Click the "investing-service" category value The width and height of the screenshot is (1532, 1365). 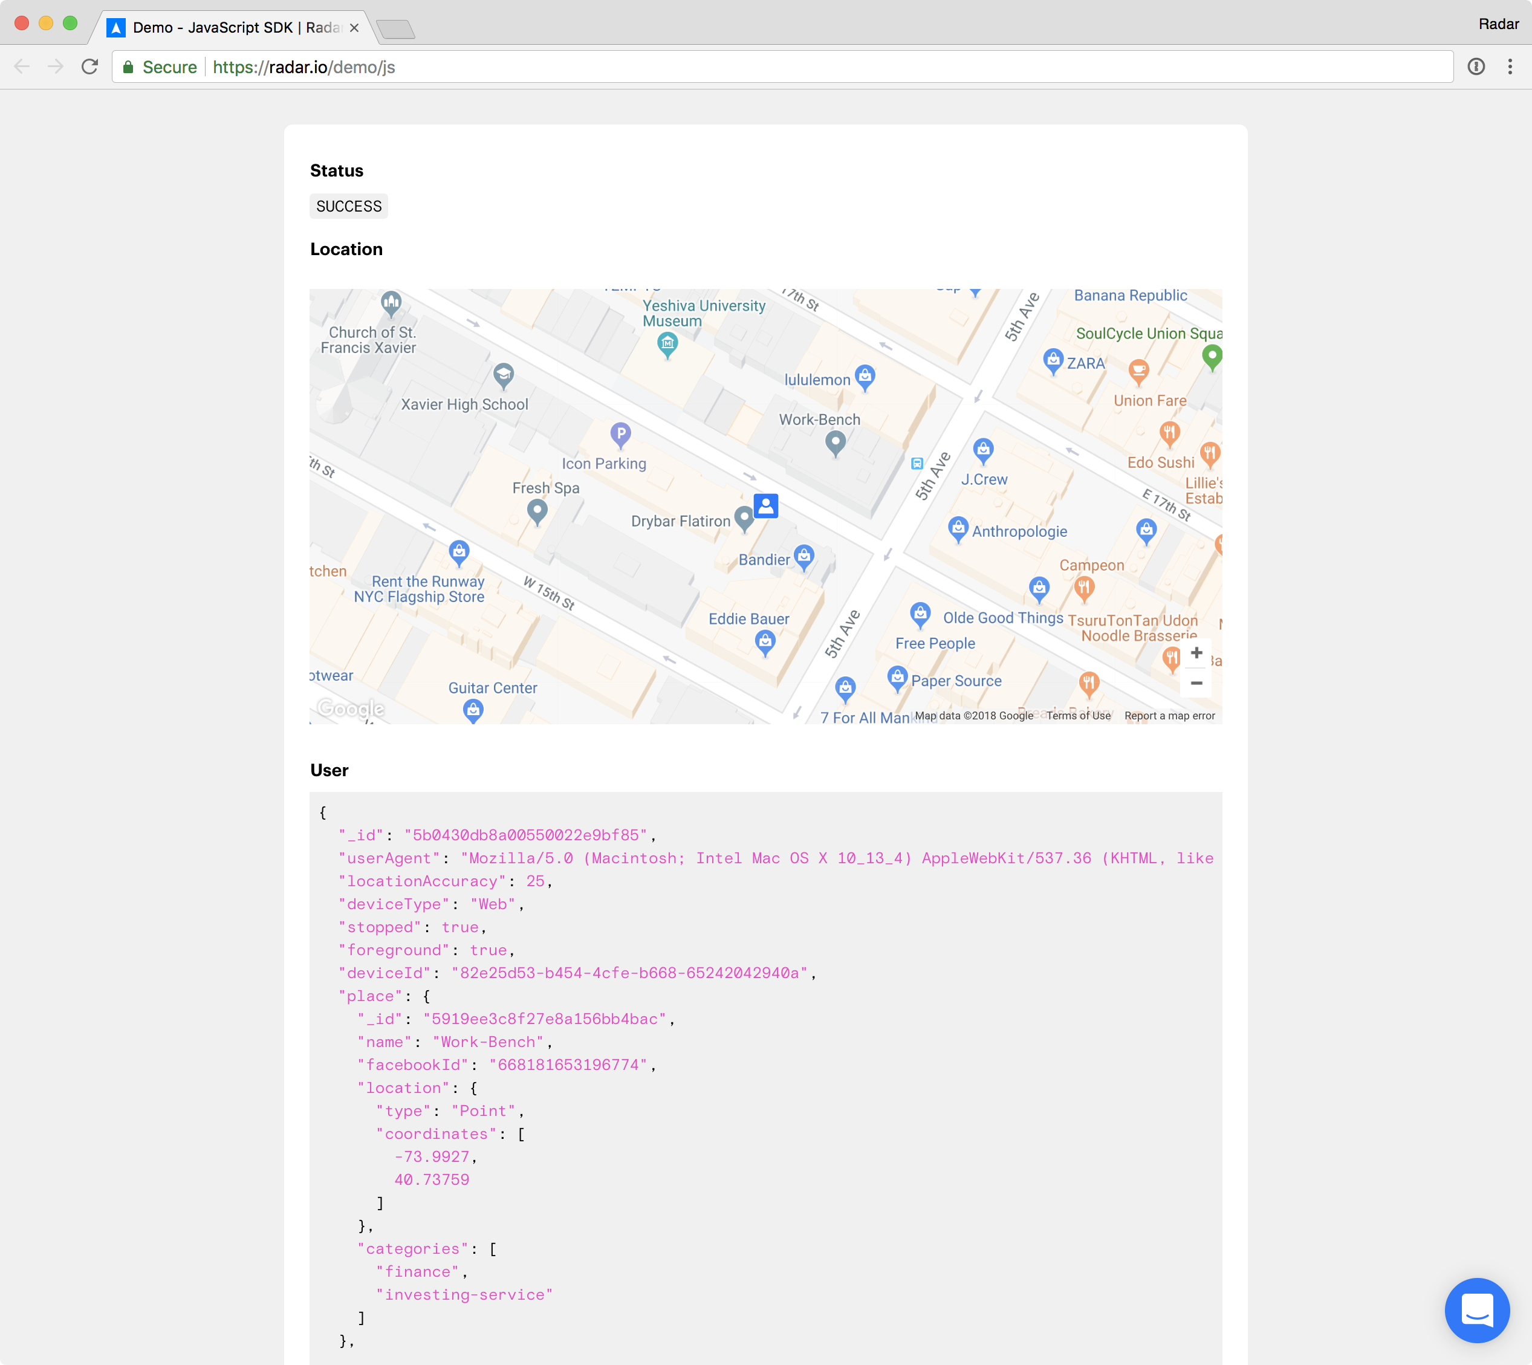(x=464, y=1294)
